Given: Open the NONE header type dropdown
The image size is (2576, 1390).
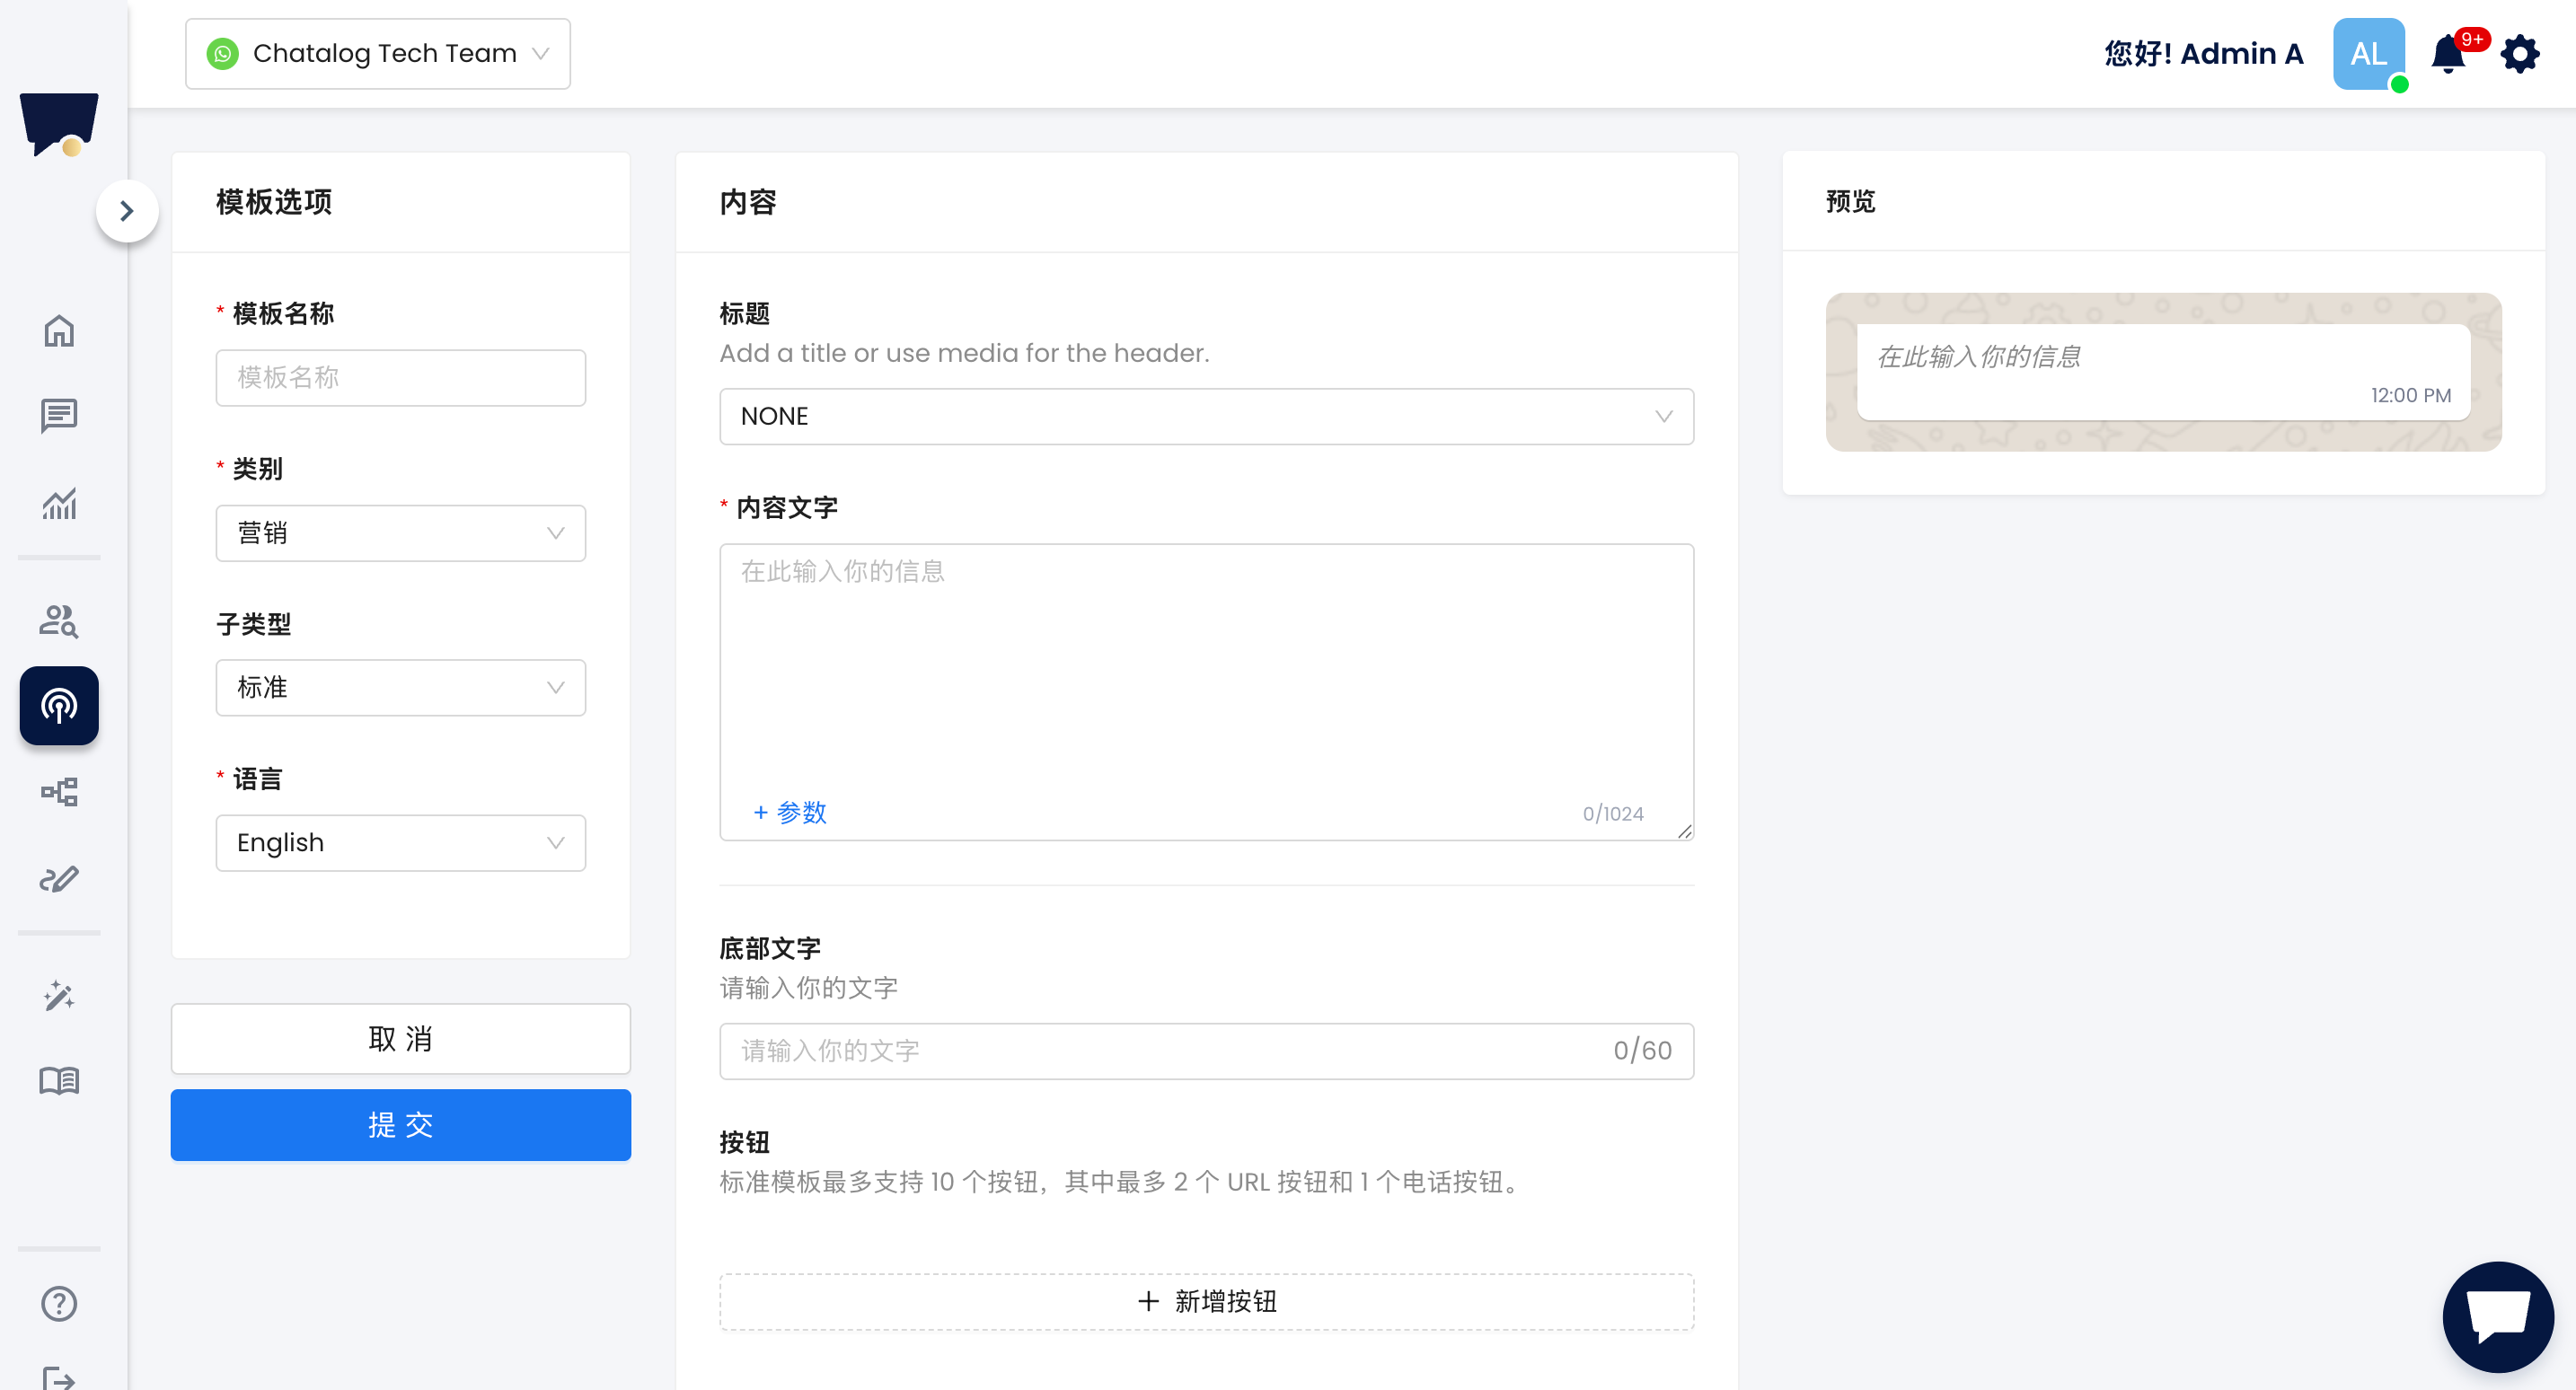Looking at the screenshot, I should tap(1206, 416).
